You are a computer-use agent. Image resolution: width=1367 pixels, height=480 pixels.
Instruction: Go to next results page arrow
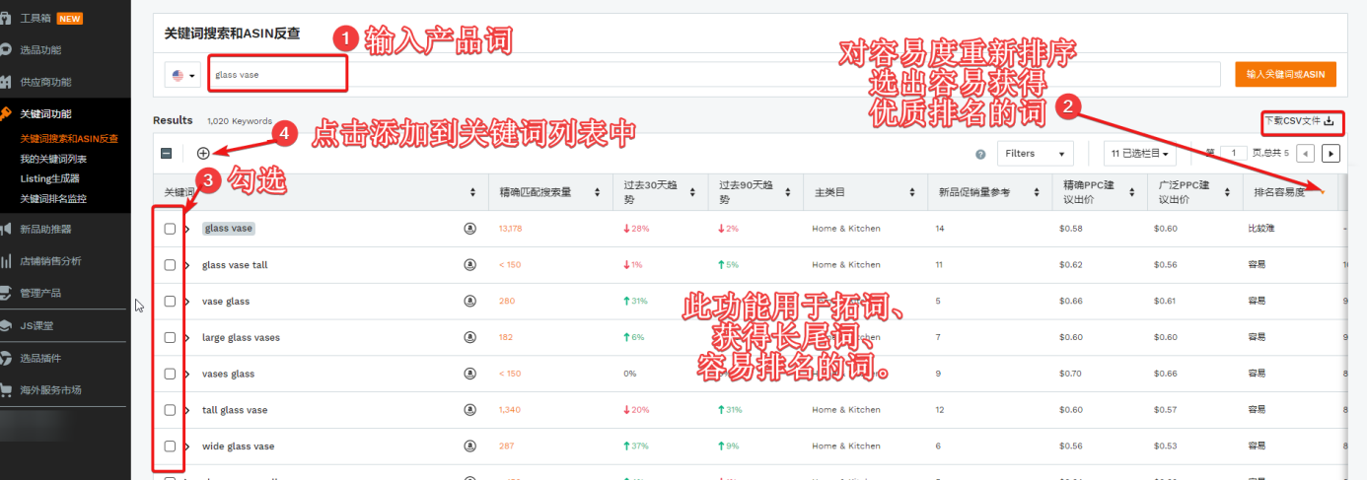click(1331, 153)
